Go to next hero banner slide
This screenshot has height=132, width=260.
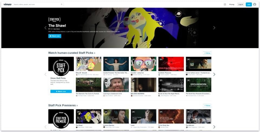click(x=214, y=28)
